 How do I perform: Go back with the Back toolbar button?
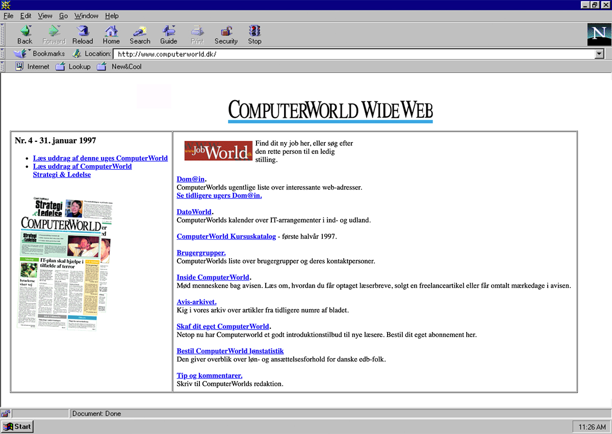(24, 35)
